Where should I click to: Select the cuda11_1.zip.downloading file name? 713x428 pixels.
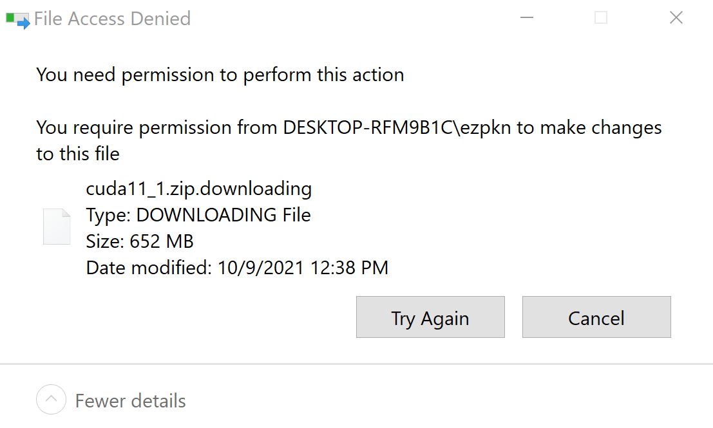[x=198, y=189]
